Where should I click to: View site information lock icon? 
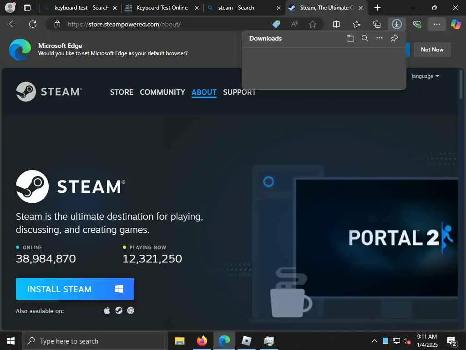point(57,25)
